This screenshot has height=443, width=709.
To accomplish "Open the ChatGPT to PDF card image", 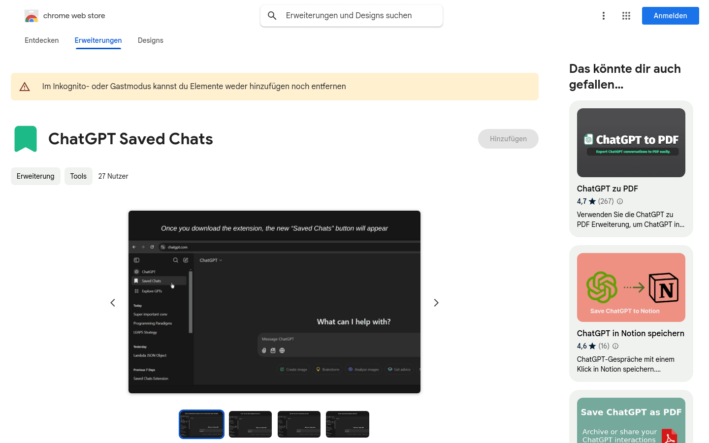I will click(x=631, y=143).
